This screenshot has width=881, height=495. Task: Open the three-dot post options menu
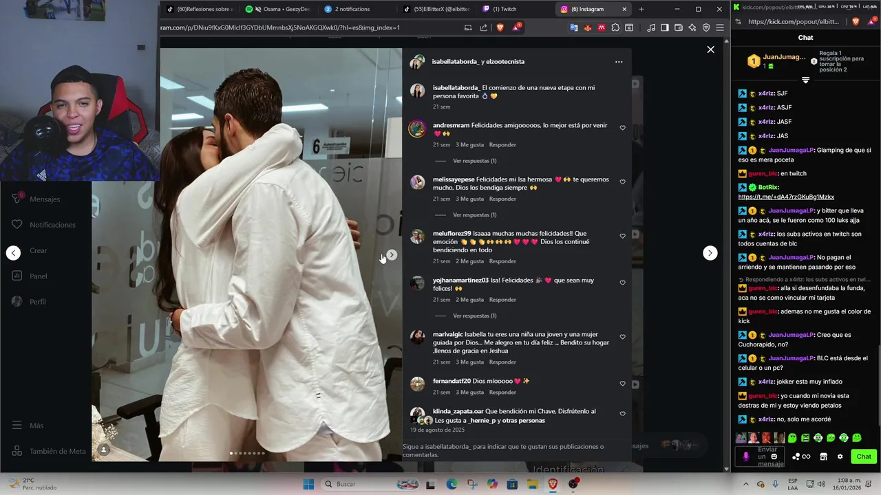click(619, 62)
